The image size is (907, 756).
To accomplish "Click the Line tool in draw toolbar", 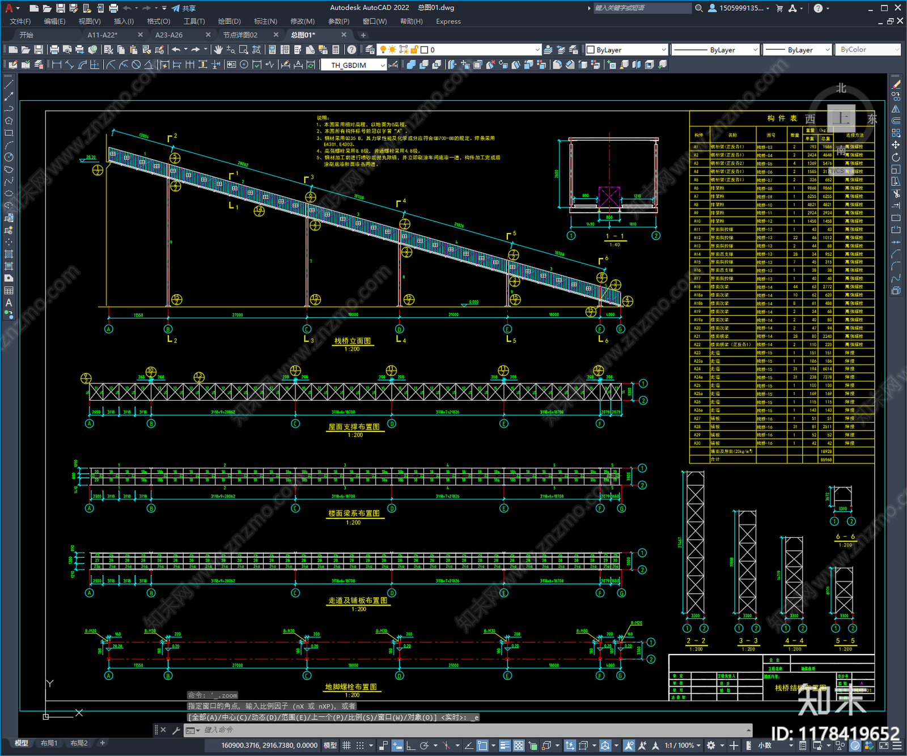I will pos(9,84).
